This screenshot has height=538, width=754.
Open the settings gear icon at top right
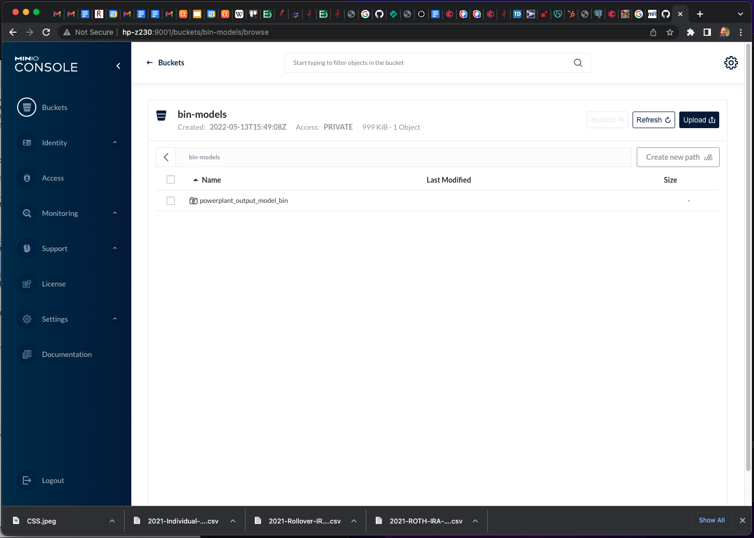(x=731, y=63)
